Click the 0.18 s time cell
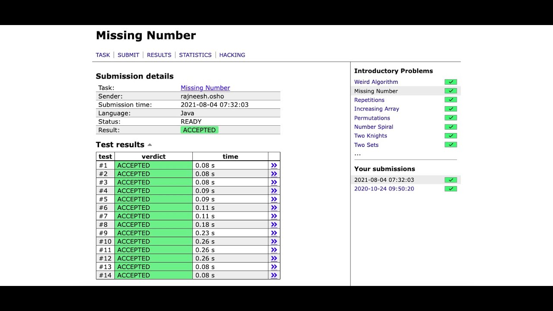 [x=230, y=225]
